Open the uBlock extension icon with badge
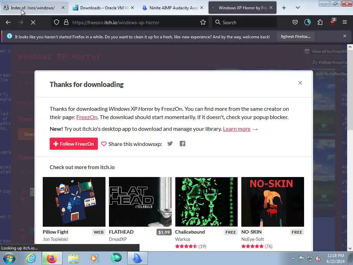Image resolution: width=353 pixels, height=265 pixels. click(x=333, y=22)
